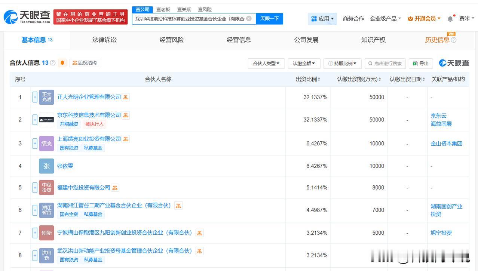Open the 合伙人类型 filter dropdown
The image size is (478, 271).
266,64
